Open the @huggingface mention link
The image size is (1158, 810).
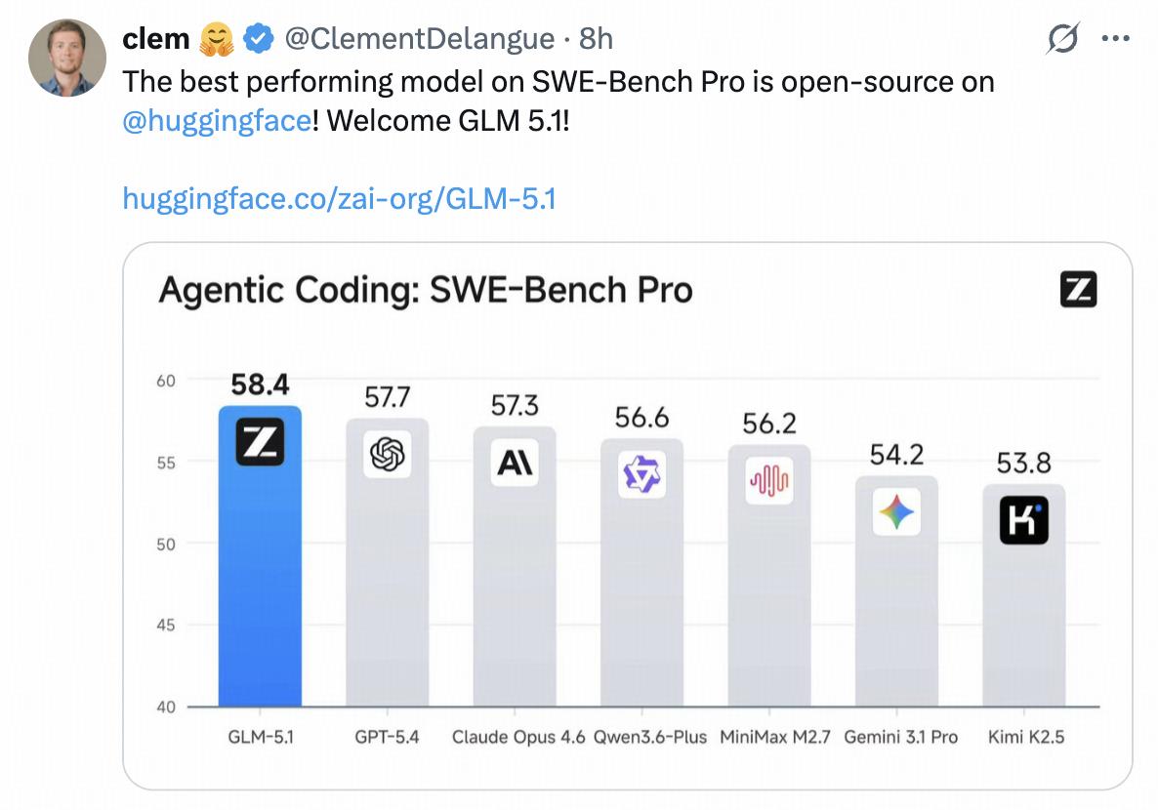click(x=217, y=123)
